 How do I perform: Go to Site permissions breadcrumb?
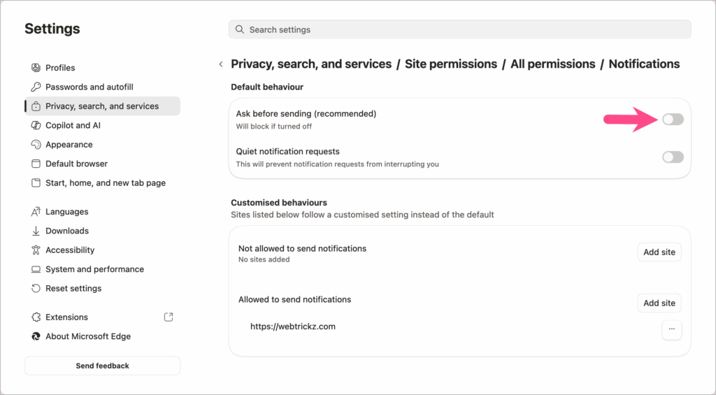(451, 64)
